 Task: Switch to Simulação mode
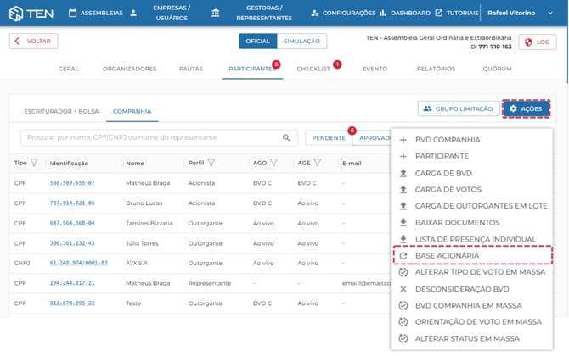(x=301, y=41)
